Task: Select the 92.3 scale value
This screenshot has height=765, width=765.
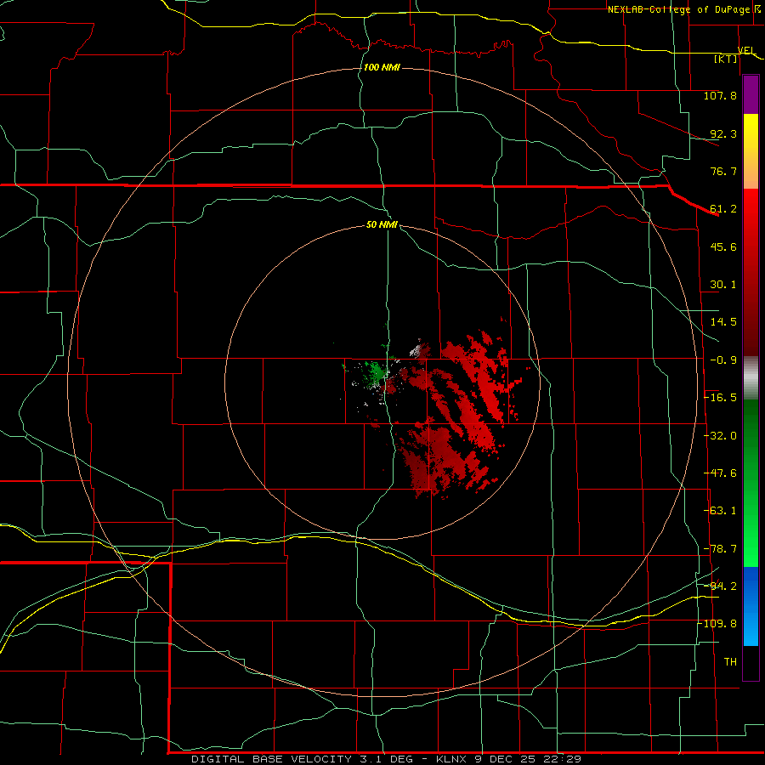Action: 723,133
